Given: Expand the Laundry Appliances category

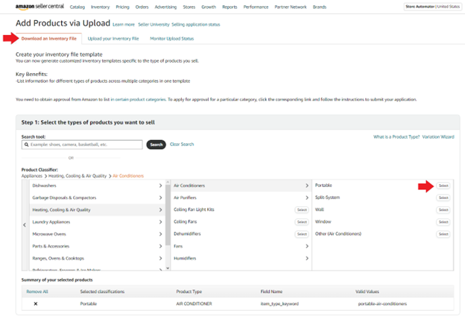Looking at the screenshot, I should [x=96, y=222].
